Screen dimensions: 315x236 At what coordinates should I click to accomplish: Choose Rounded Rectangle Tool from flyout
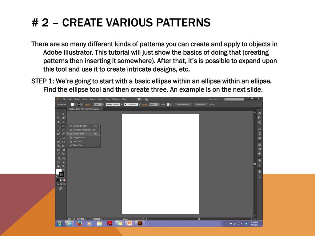point(84,130)
